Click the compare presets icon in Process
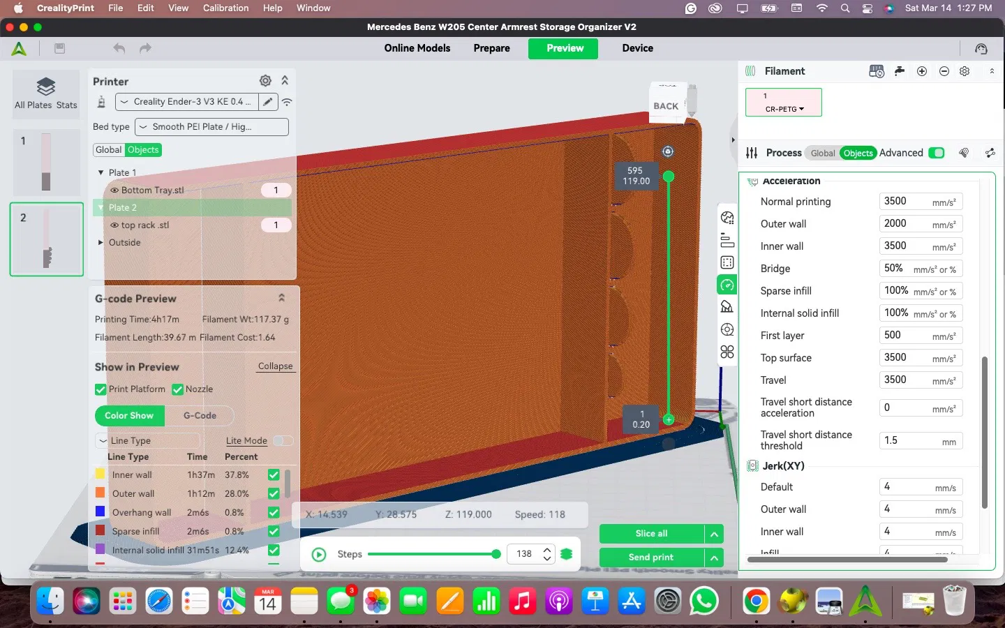1005x628 pixels. click(x=990, y=153)
